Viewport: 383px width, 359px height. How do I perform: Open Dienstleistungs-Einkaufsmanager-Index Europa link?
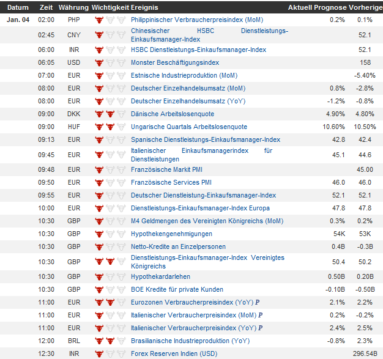point(200,208)
